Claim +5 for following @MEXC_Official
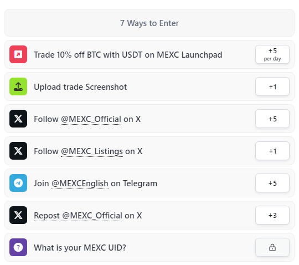299x265 pixels. pyautogui.click(x=272, y=119)
